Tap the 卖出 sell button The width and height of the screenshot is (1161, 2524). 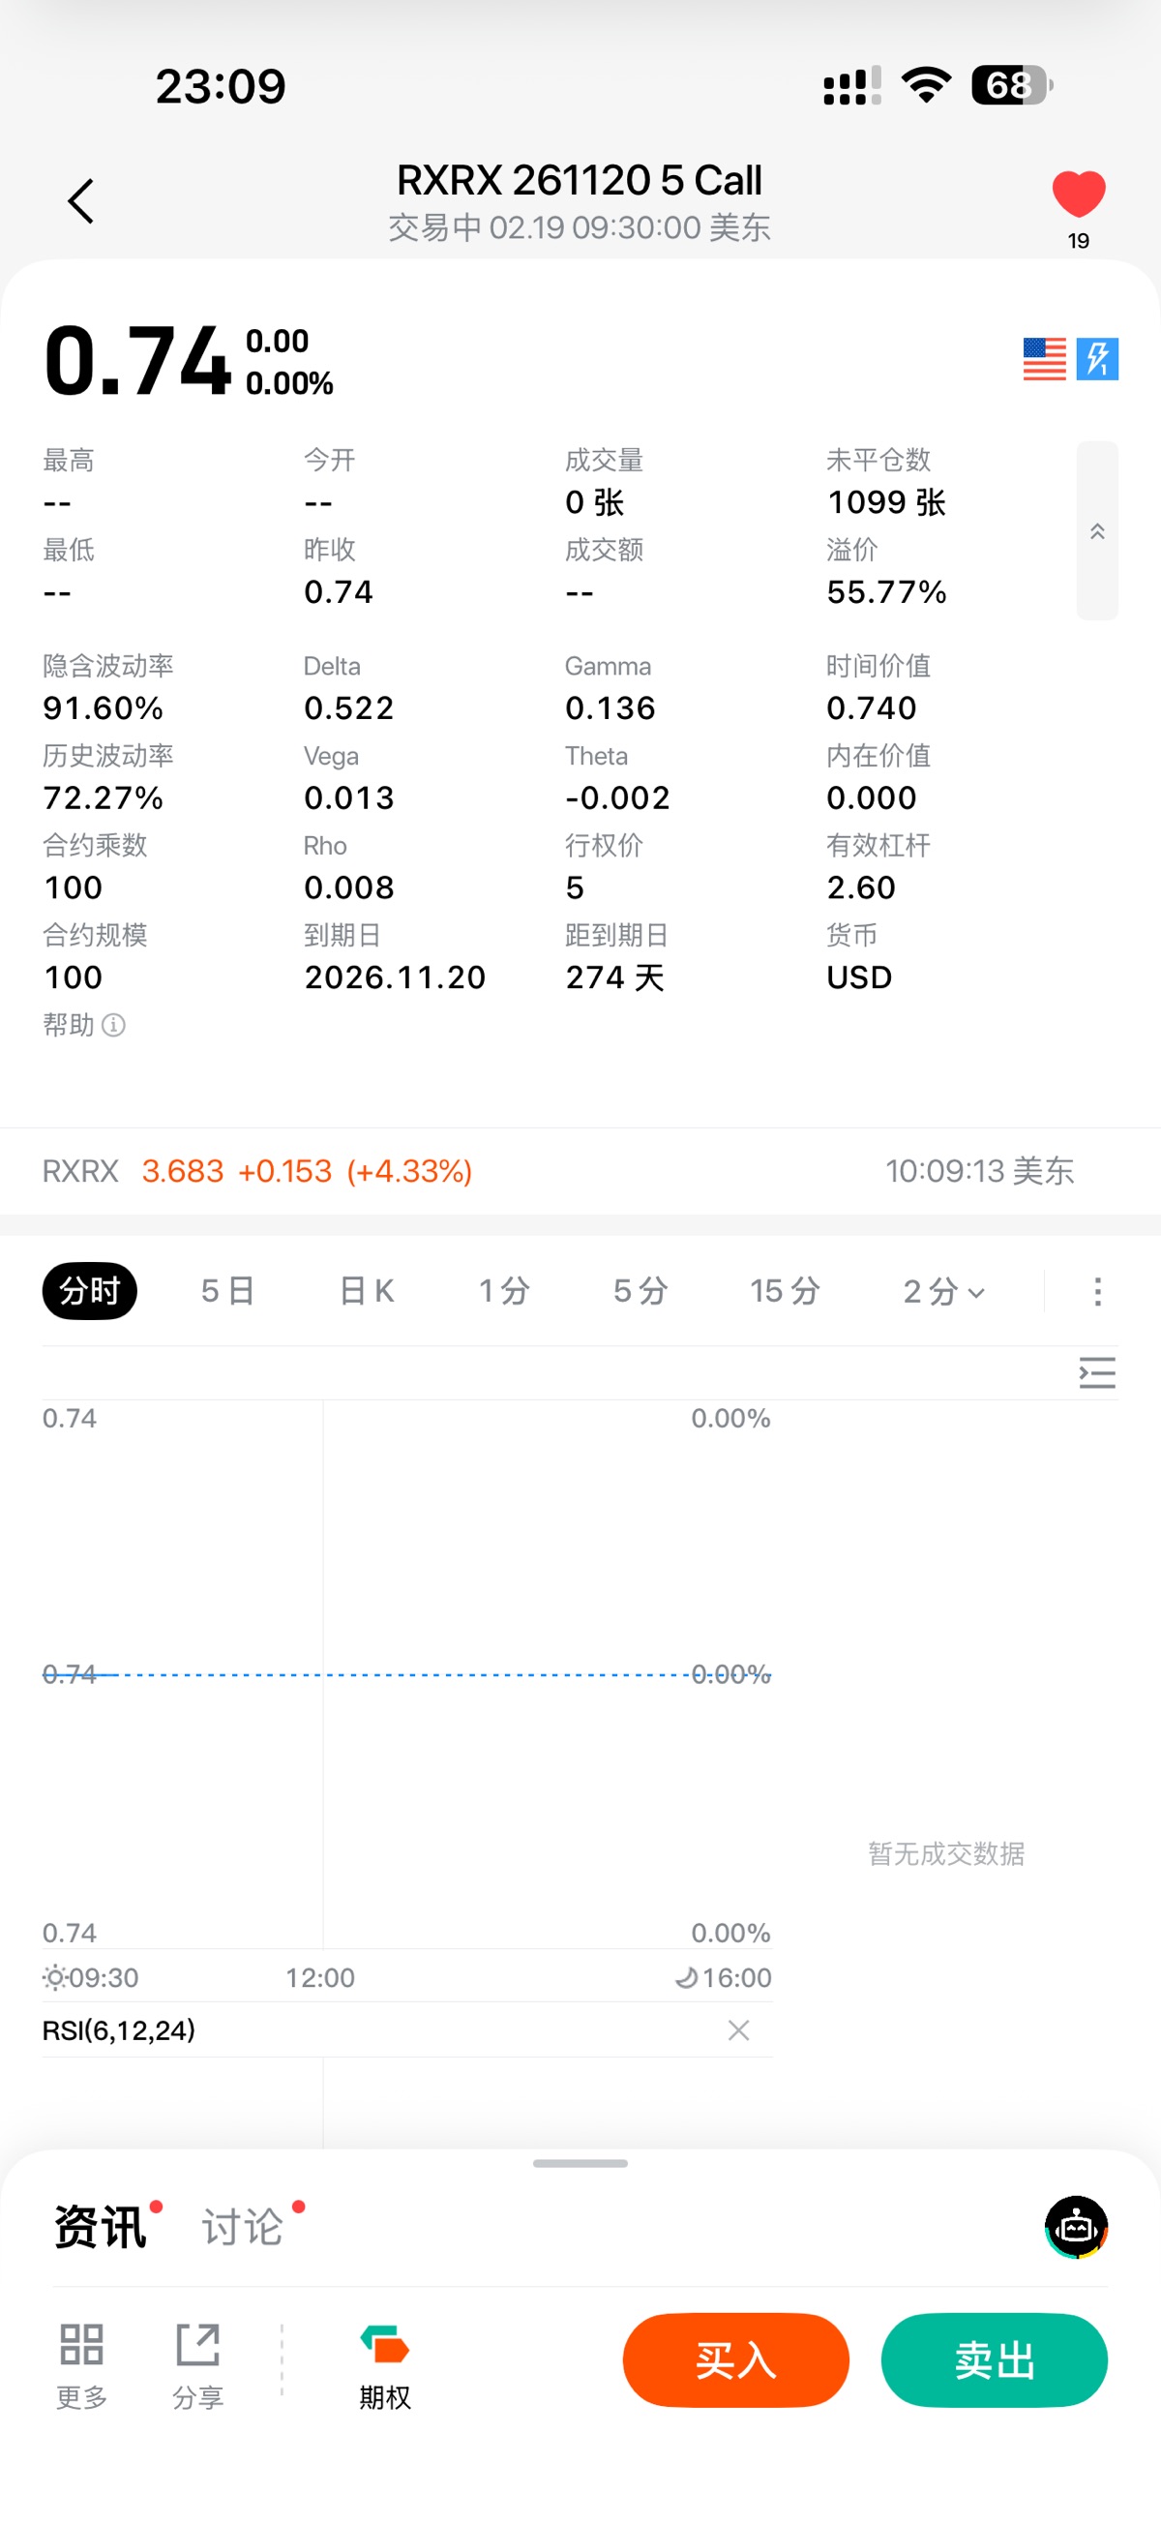[x=995, y=2360]
